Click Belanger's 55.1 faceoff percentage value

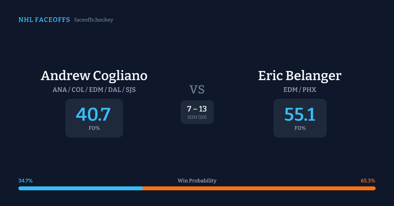point(300,114)
